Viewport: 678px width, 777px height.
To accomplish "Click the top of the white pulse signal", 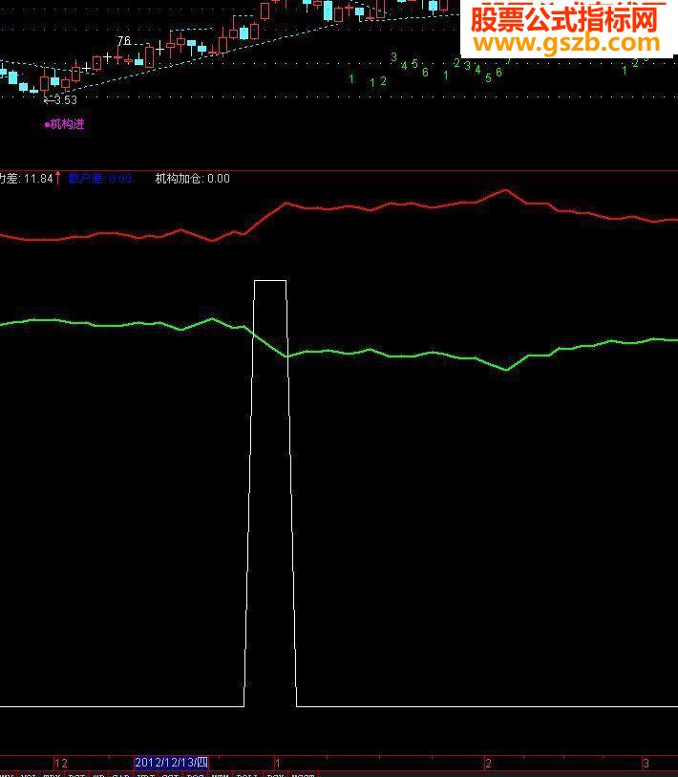I will point(270,281).
